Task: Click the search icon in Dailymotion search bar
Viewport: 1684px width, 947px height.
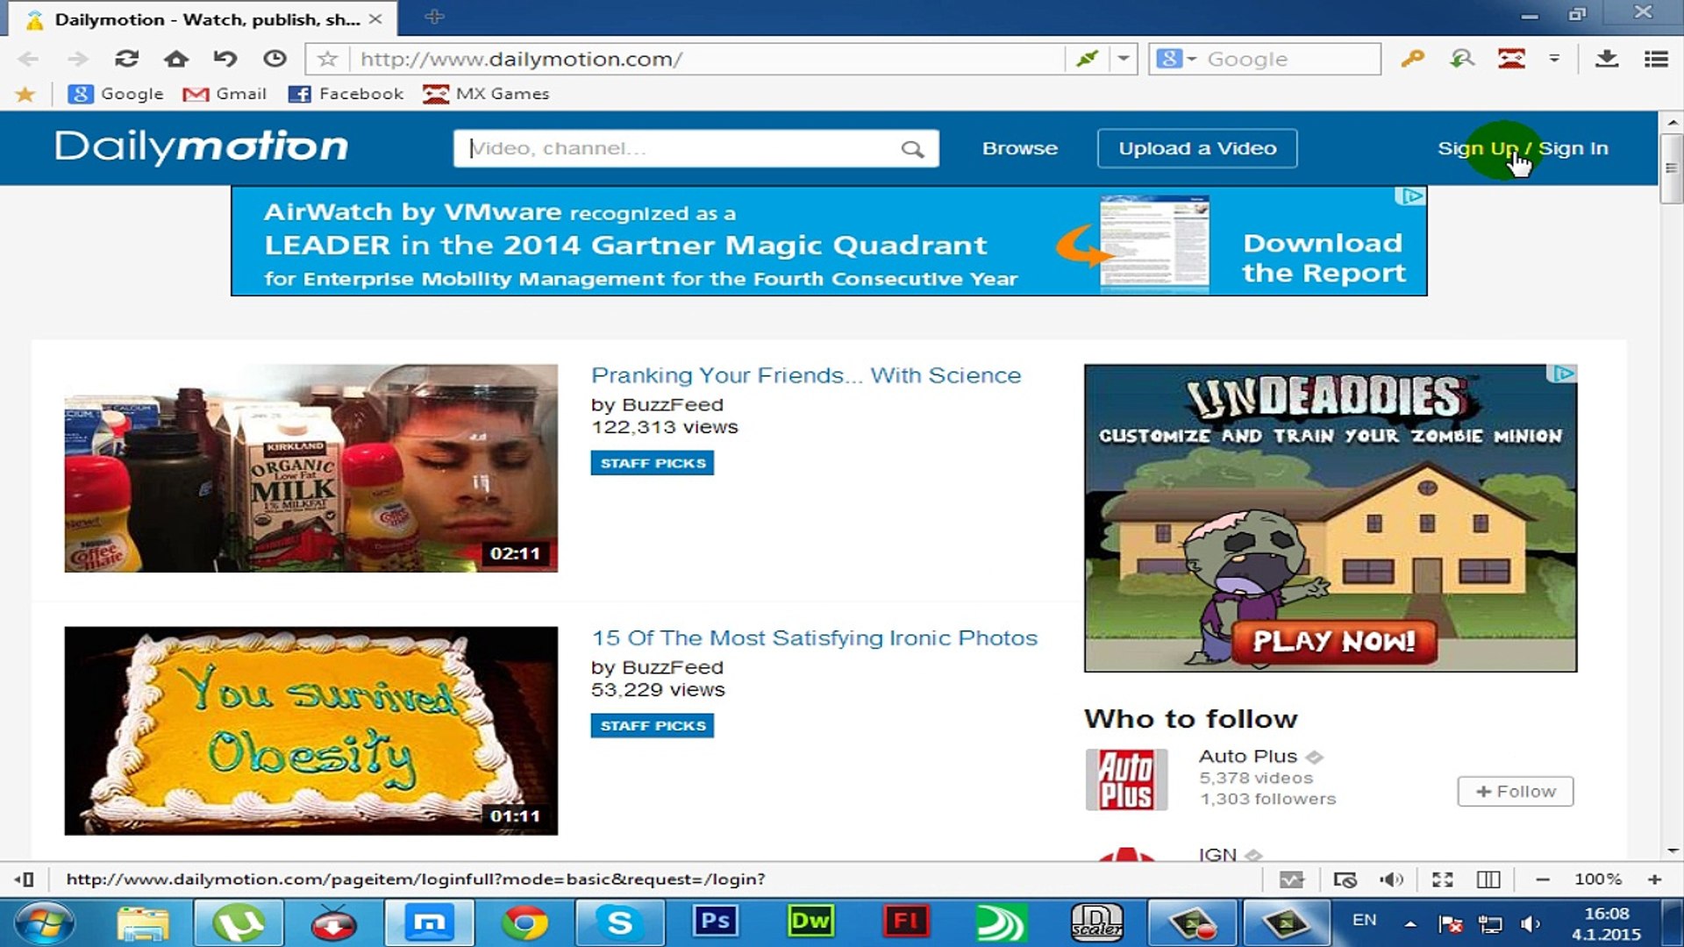Action: pos(914,148)
